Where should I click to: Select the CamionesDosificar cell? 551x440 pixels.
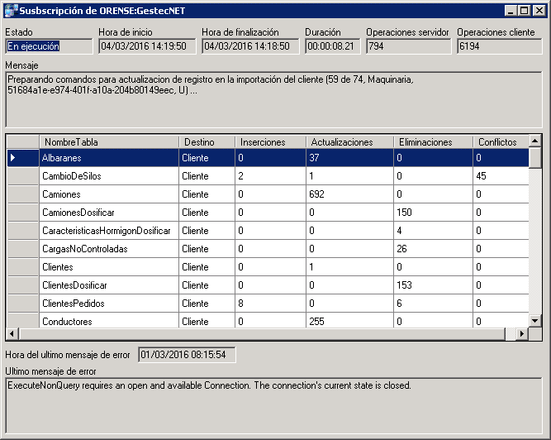[109, 213]
